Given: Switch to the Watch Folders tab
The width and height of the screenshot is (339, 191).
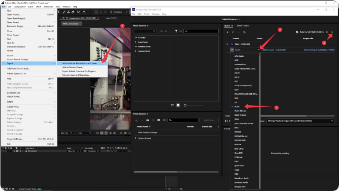Looking at the screenshot, I should pos(243,26).
